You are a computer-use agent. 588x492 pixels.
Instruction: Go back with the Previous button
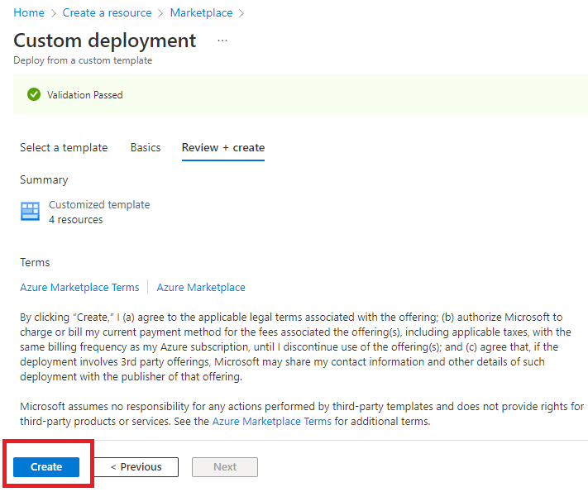pos(136,467)
